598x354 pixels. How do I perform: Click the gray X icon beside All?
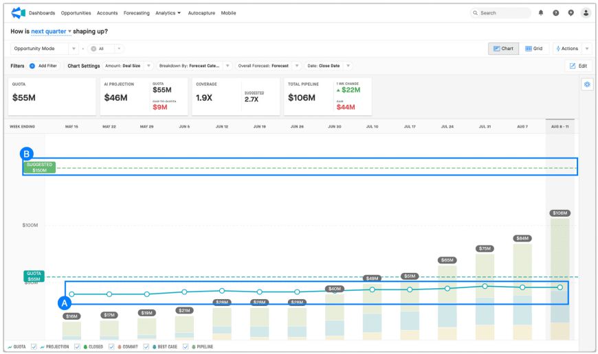(93, 49)
